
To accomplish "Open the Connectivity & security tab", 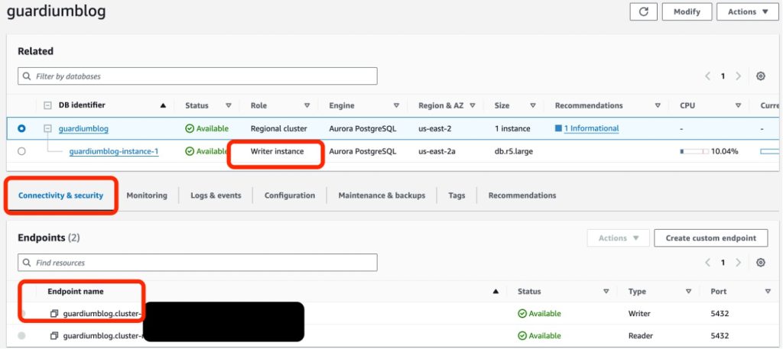I will click(61, 196).
